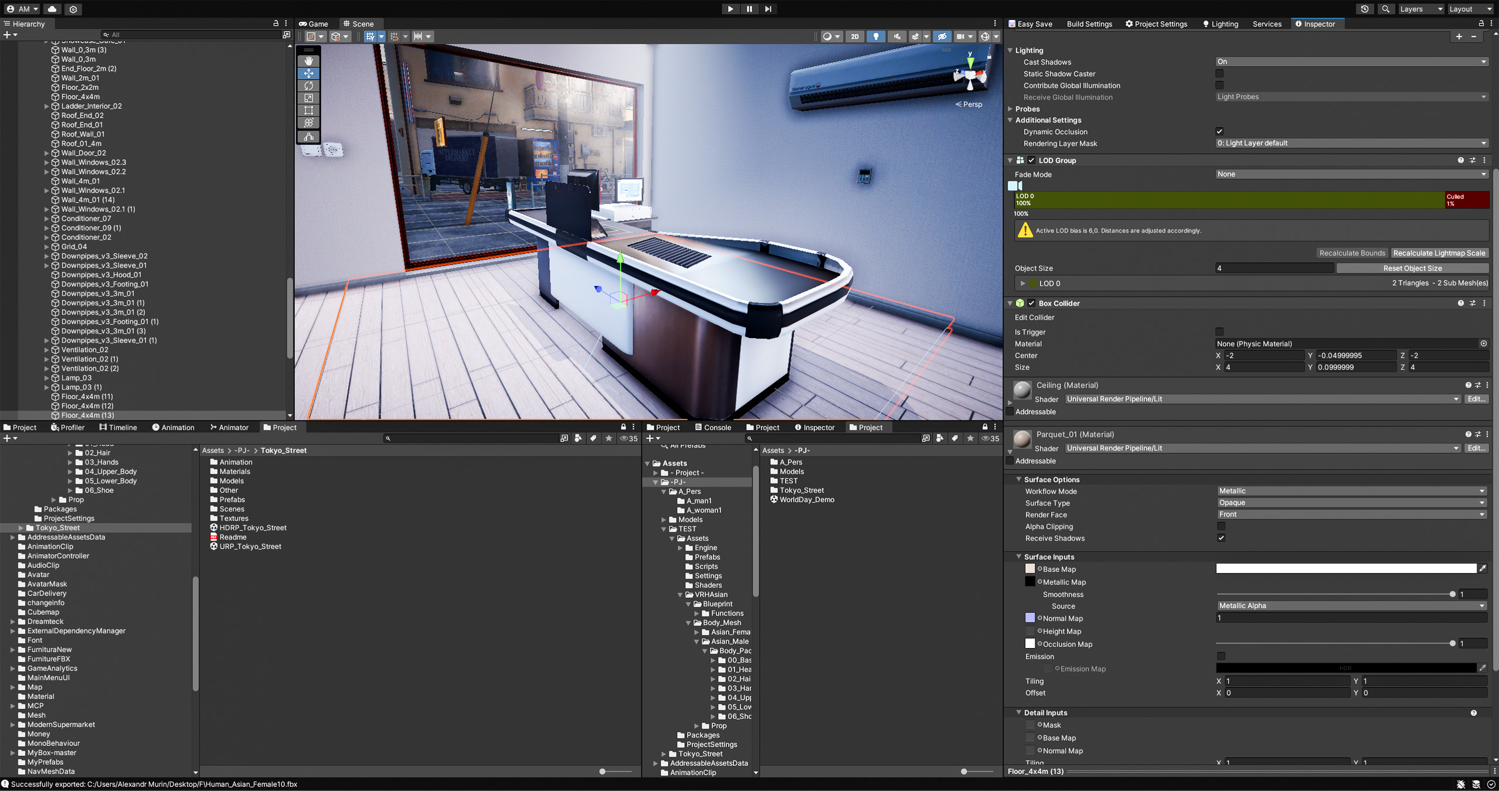Open Workflow Mode dropdown

pos(1352,491)
